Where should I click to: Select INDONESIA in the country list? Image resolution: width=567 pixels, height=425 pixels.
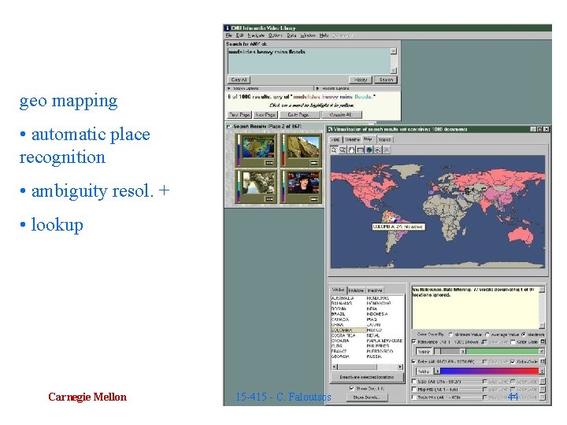[377, 314]
